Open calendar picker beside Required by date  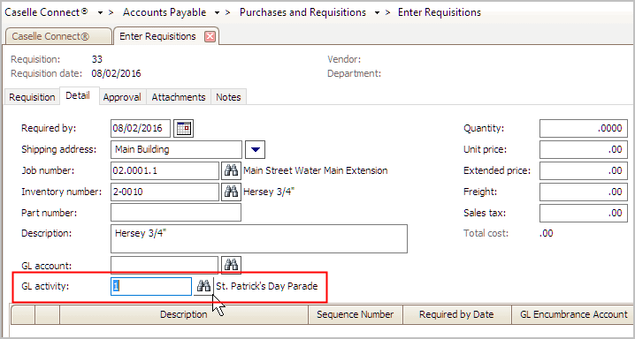click(x=183, y=129)
